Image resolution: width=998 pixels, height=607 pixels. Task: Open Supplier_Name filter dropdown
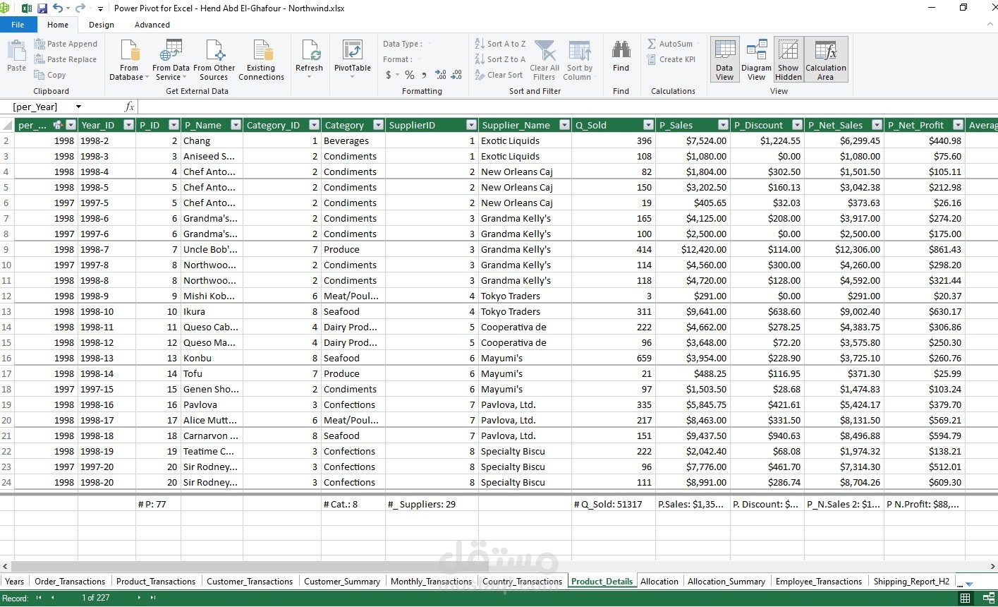click(x=564, y=125)
